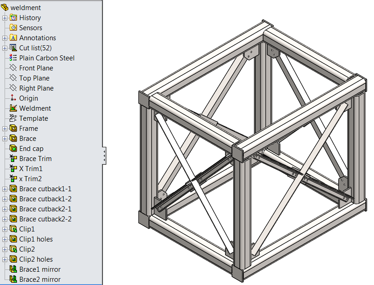374x285 pixels.
Task: Expand the Brace feature node
Action: click(x=5, y=139)
